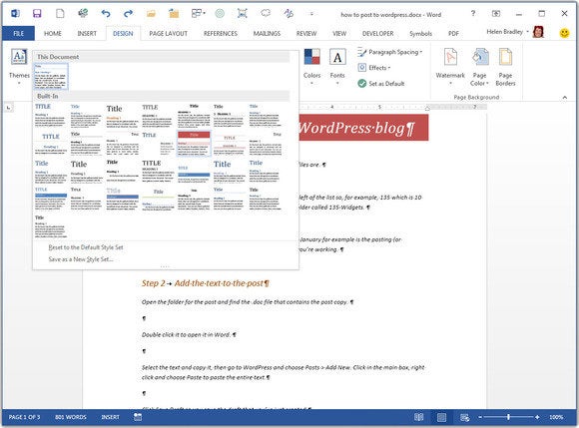
Task: Click the Undo arrow
Action: (x=106, y=14)
